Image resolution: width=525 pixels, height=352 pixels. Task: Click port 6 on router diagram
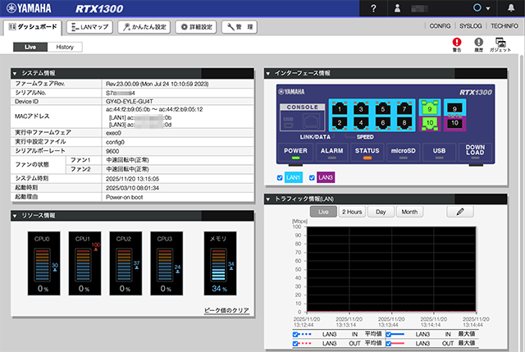[383, 122]
